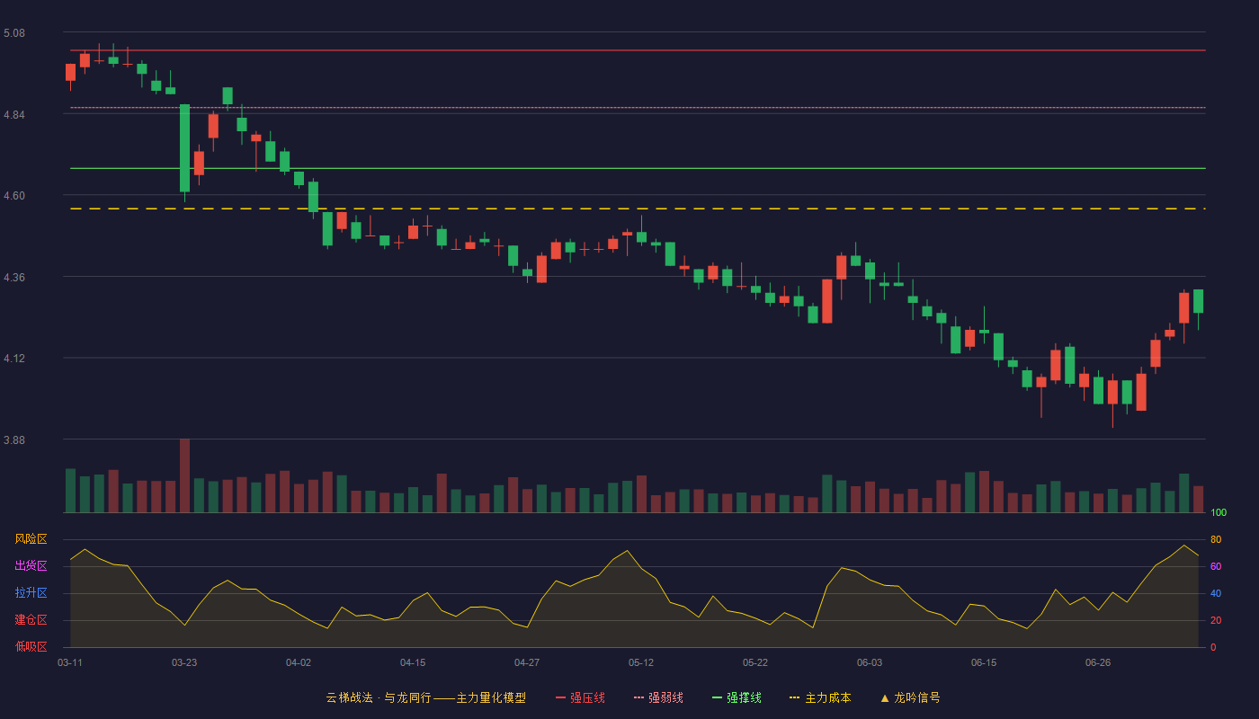Click the green support horizontal line
Viewport: 1259px width, 719px height.
638,168
